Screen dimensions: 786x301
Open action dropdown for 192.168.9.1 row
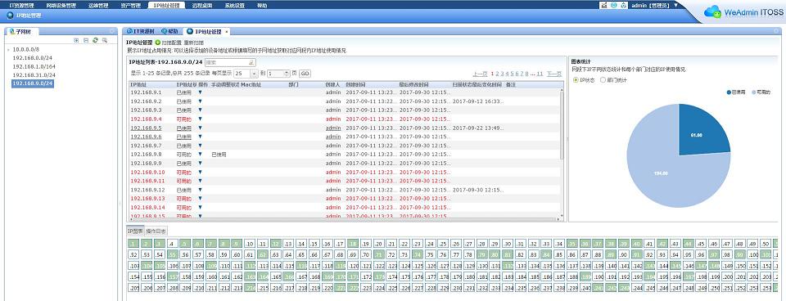coord(200,92)
